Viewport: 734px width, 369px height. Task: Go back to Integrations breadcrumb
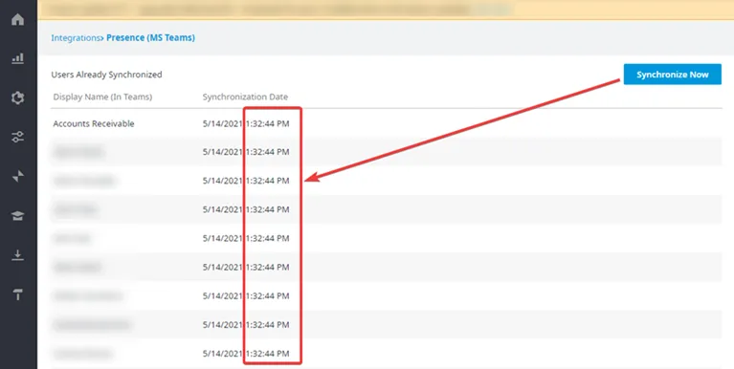pos(76,38)
